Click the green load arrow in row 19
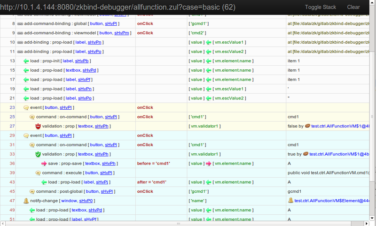The height and width of the screenshot is (226, 376). tap(26, 89)
